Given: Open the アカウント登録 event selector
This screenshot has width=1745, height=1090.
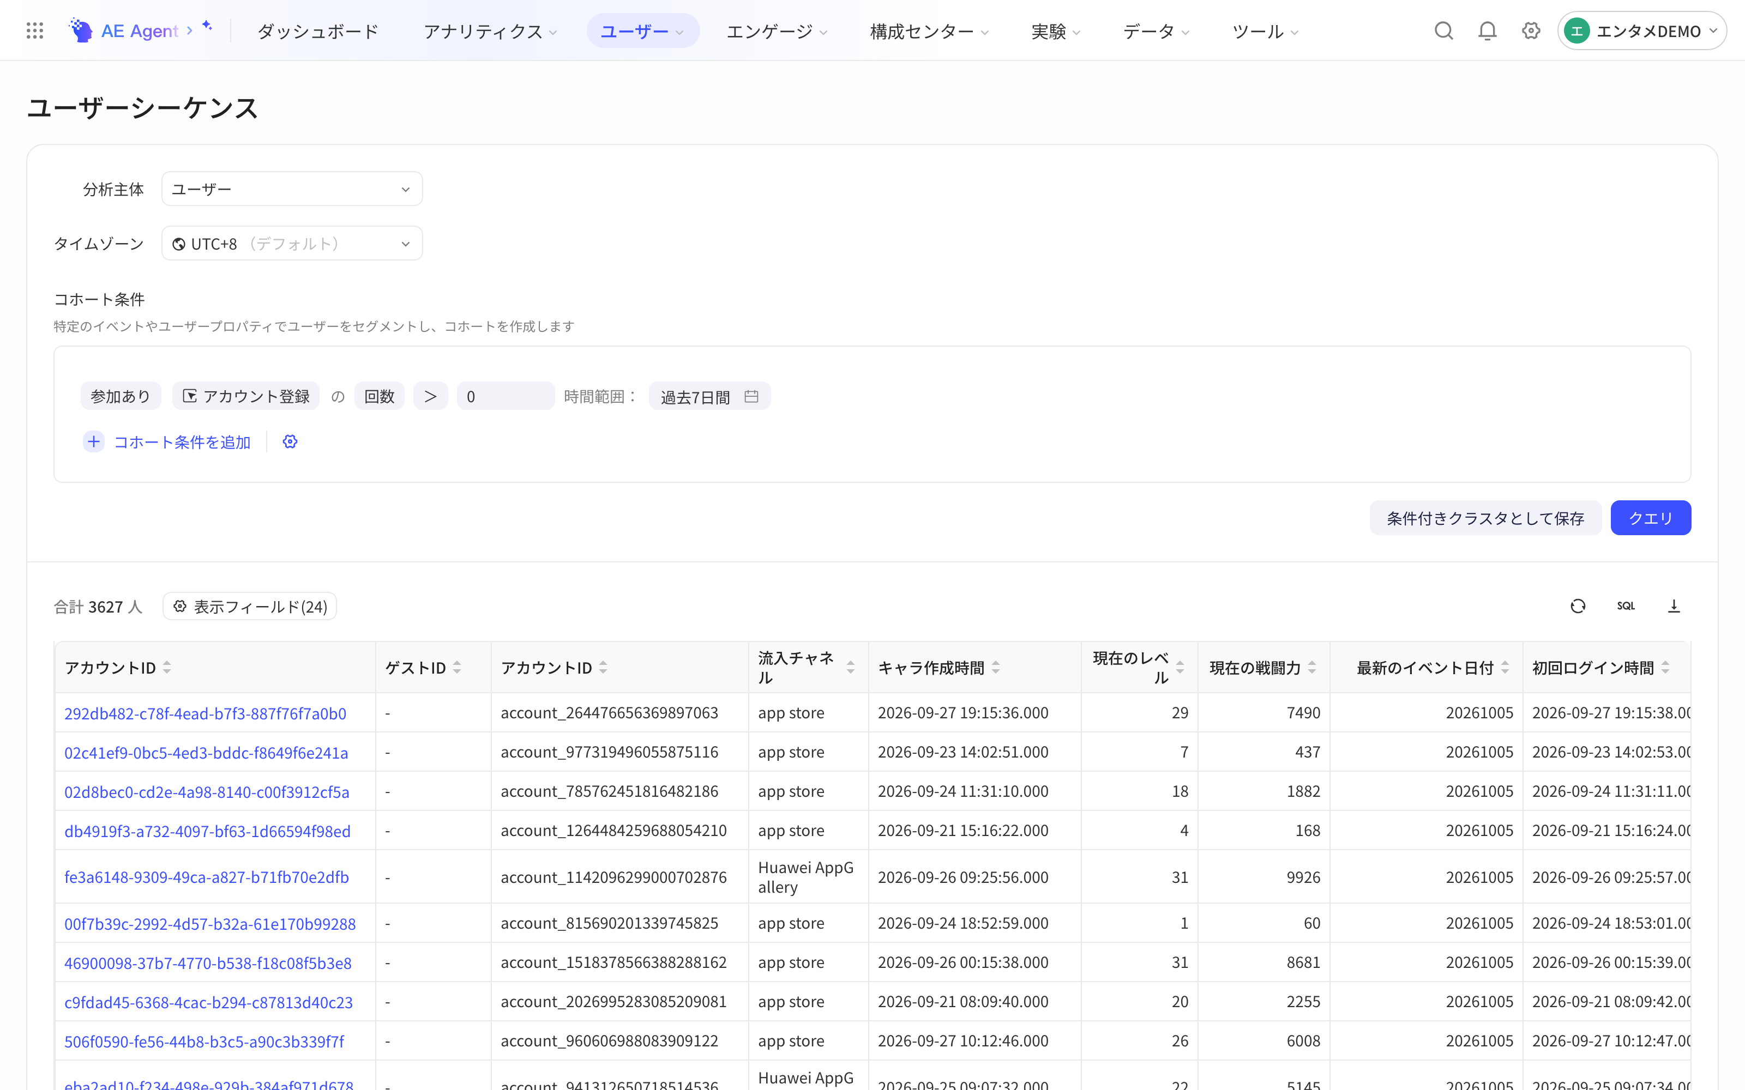Looking at the screenshot, I should (246, 396).
